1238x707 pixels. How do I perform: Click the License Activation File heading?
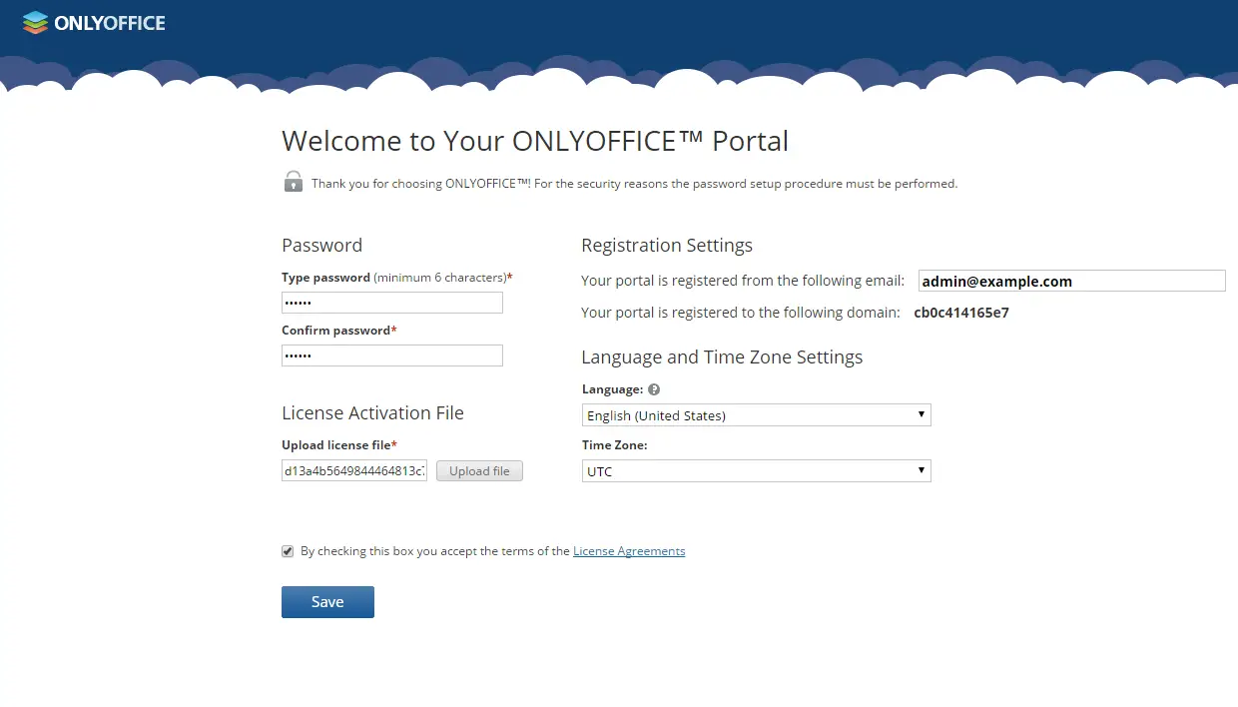pyautogui.click(x=372, y=413)
